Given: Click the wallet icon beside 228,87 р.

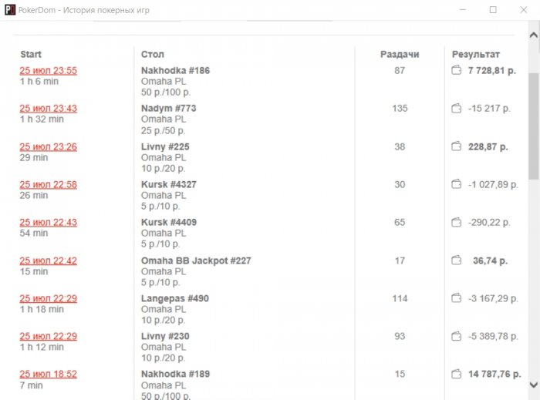Looking at the screenshot, I should pos(457,146).
